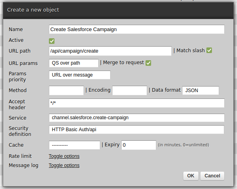This screenshot has width=237, height=189.
Task: Click the 'Accept header' label
Action: point(17,104)
